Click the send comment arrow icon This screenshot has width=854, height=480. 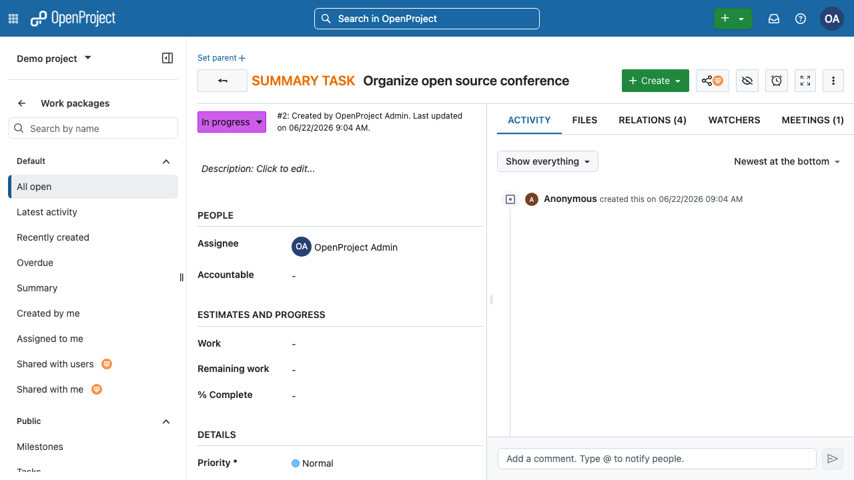[833, 459]
